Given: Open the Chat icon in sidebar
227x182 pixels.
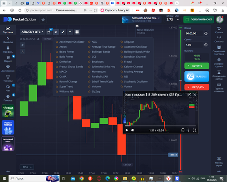Looking at the screenshot, I should [8, 86].
